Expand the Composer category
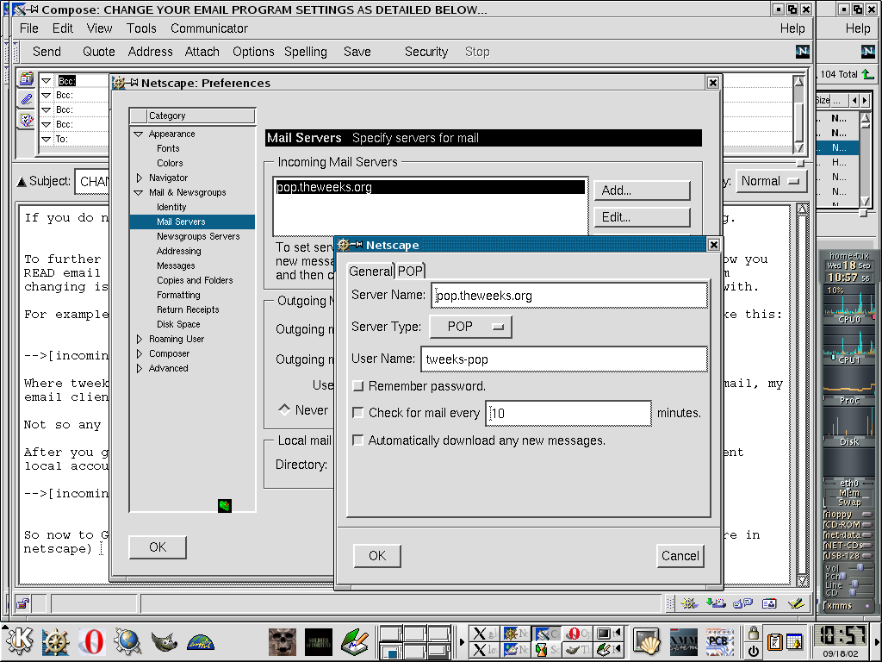Image resolution: width=882 pixels, height=662 pixels. click(x=139, y=353)
